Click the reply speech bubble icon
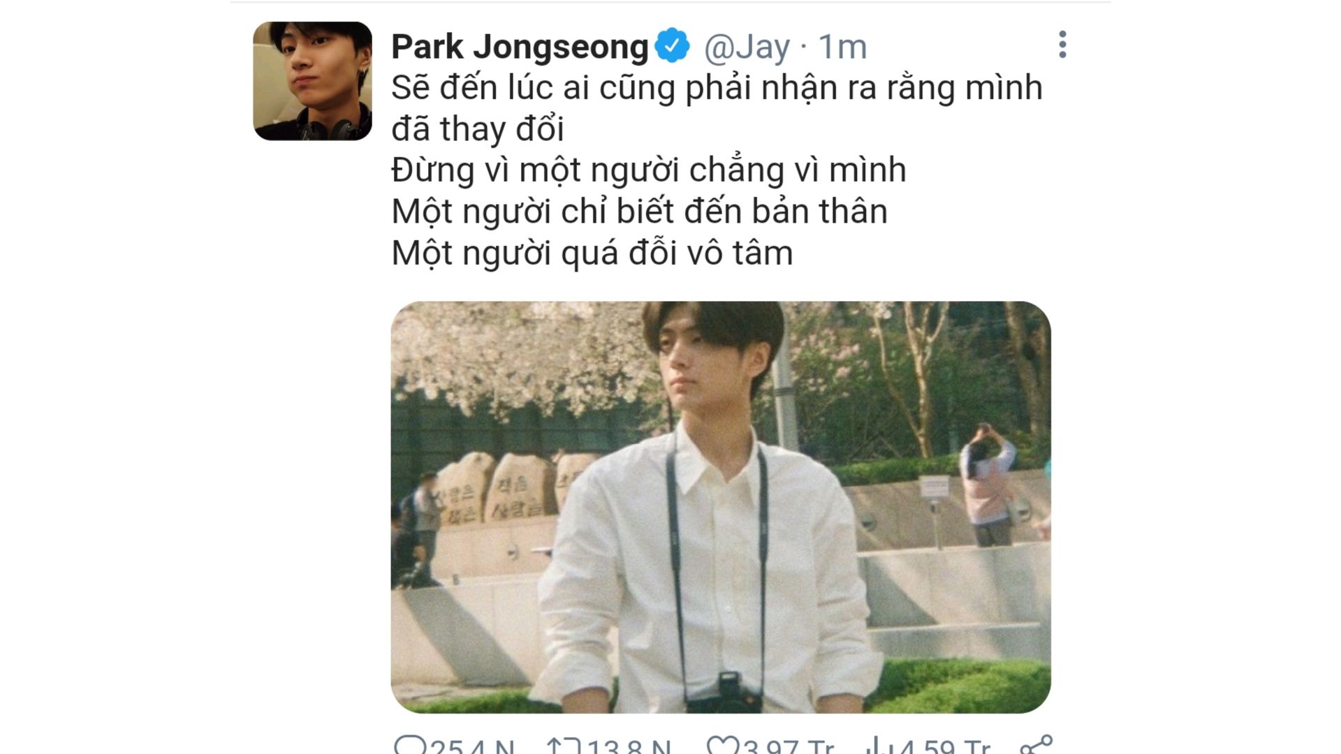 point(410,745)
